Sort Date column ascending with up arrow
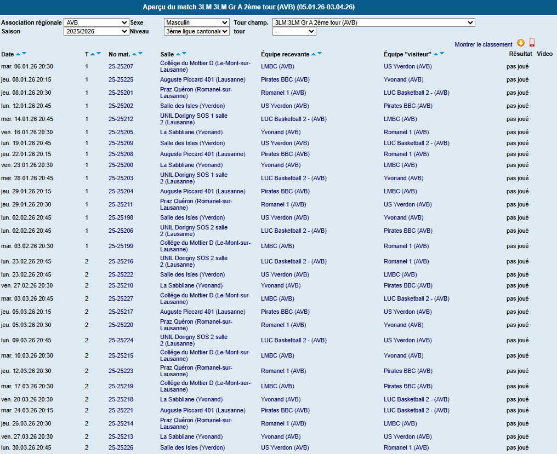 18,54
